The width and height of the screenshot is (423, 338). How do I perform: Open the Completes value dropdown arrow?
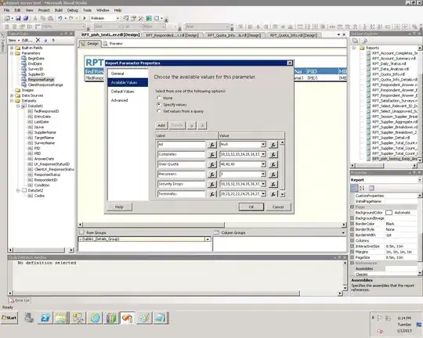(x=263, y=154)
